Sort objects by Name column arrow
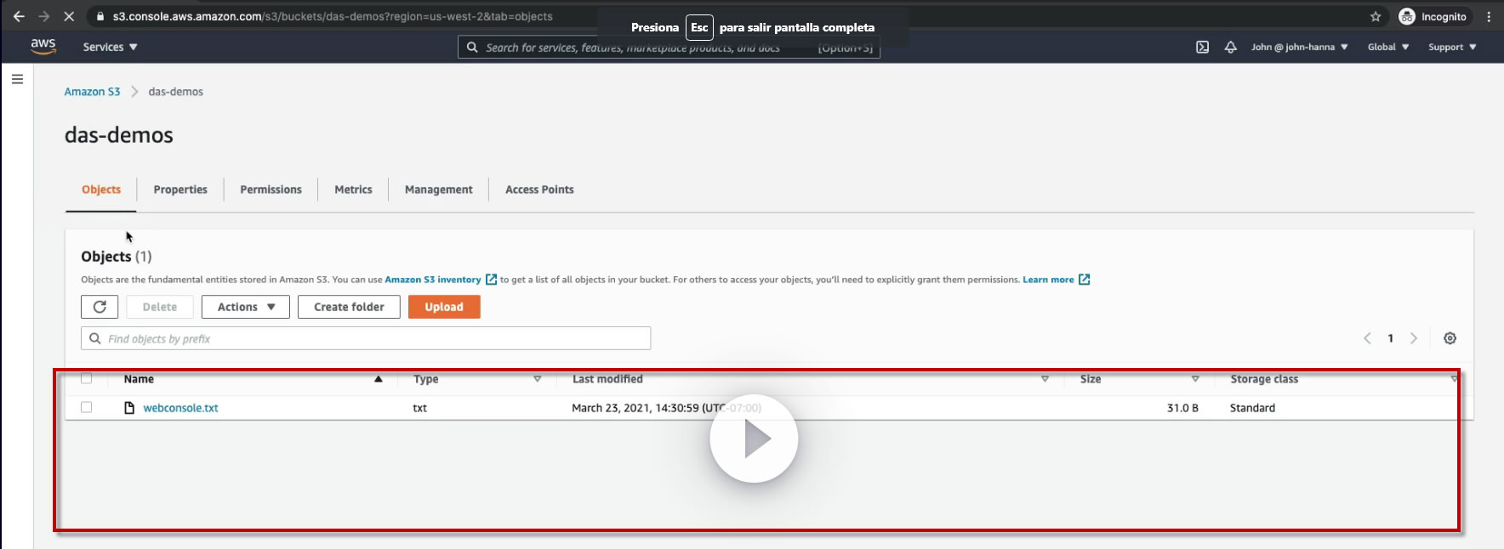1504x549 pixels. click(x=379, y=379)
